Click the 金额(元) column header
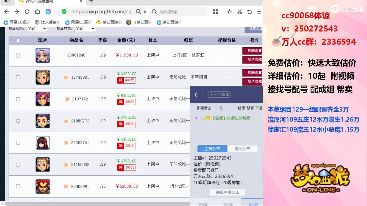367x206 pixels. 126,40
